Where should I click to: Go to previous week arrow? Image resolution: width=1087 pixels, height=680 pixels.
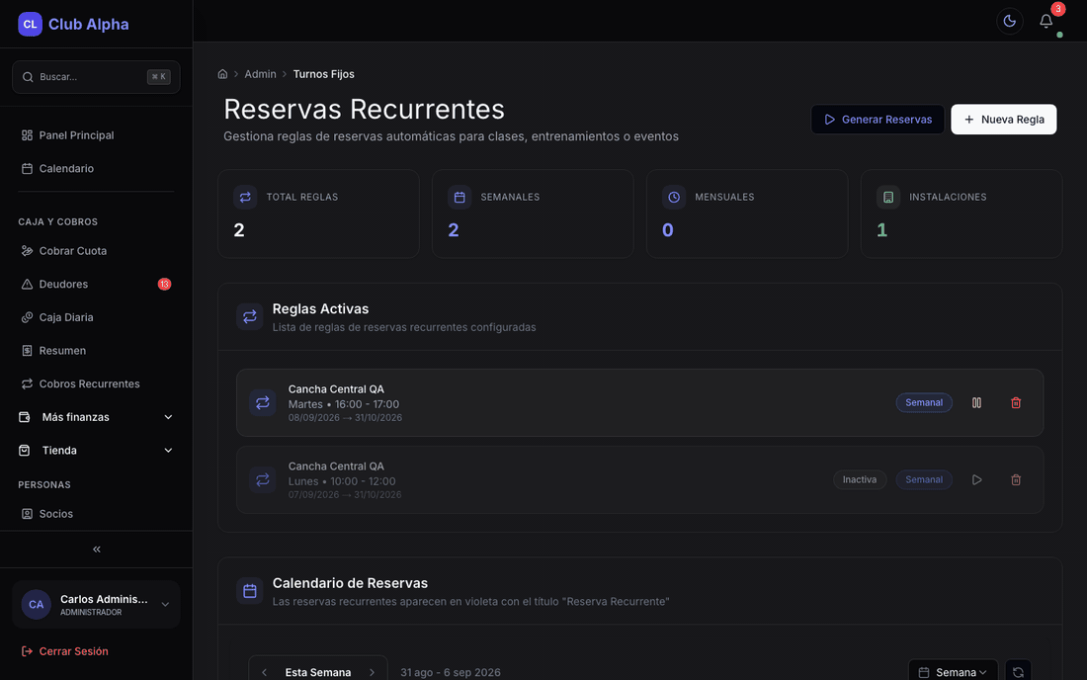tap(264, 672)
